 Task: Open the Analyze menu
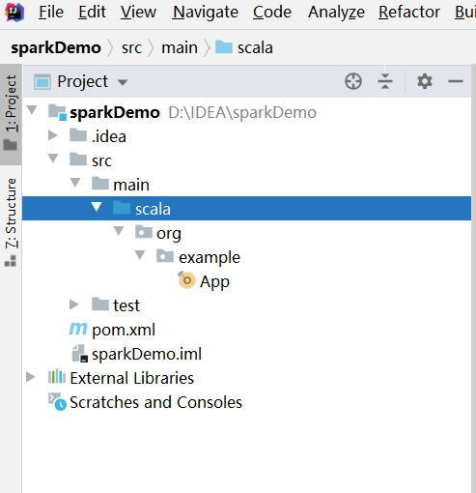click(336, 13)
